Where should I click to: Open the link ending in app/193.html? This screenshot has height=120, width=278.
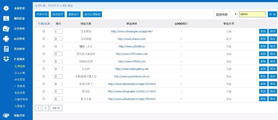tap(132, 84)
